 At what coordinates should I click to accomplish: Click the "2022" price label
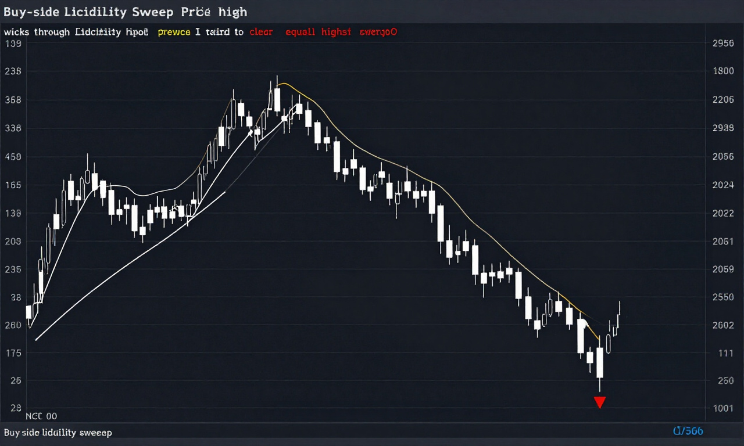[x=723, y=213]
